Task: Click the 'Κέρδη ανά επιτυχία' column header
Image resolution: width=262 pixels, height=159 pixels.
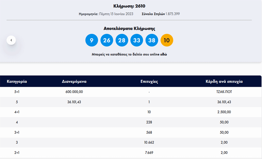Action: 224,82
